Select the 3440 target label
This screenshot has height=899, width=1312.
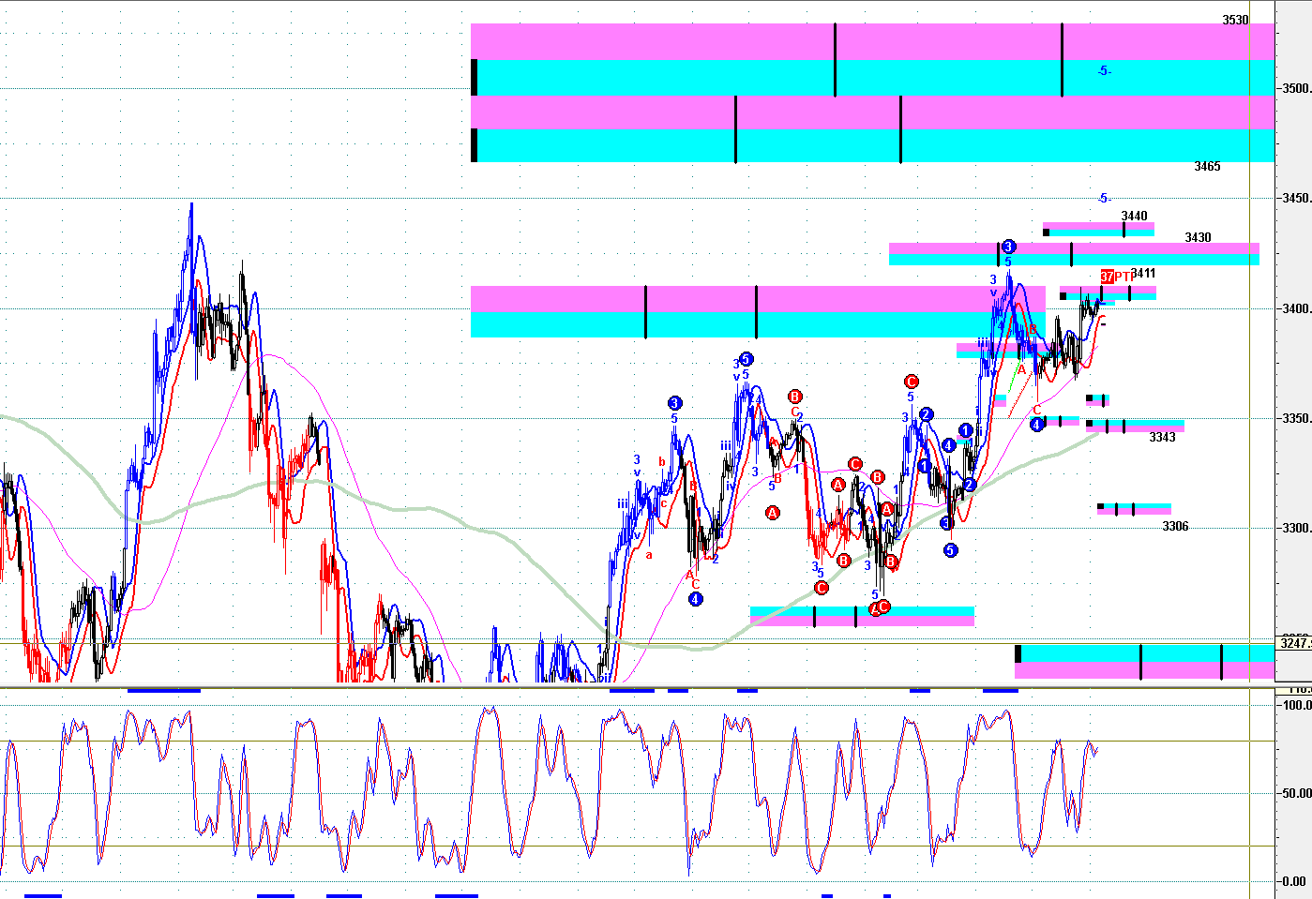[x=1134, y=216]
